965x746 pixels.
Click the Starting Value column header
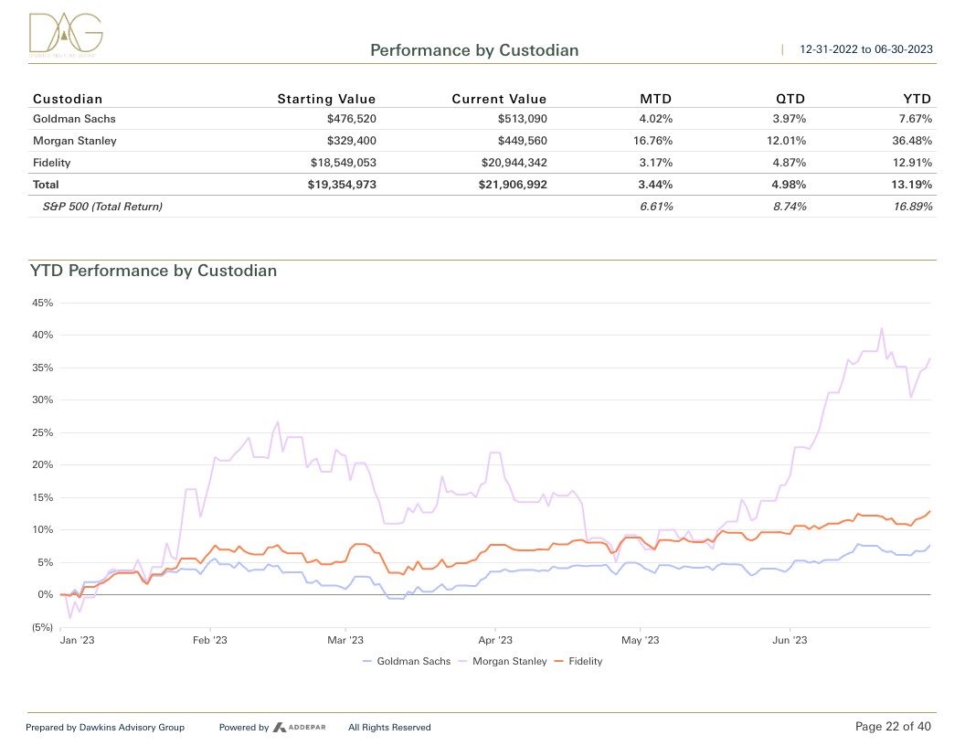326,99
